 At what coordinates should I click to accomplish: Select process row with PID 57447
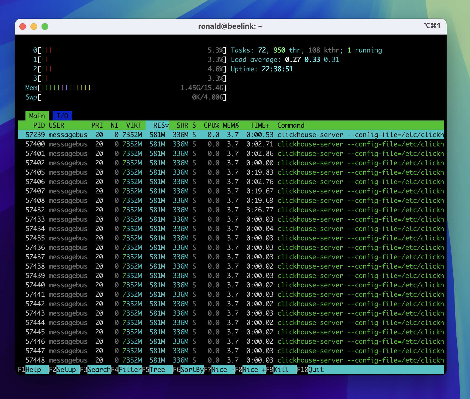coord(231,351)
